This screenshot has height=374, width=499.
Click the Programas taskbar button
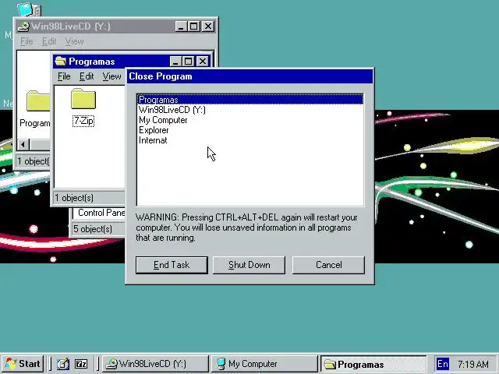pyautogui.click(x=373, y=364)
